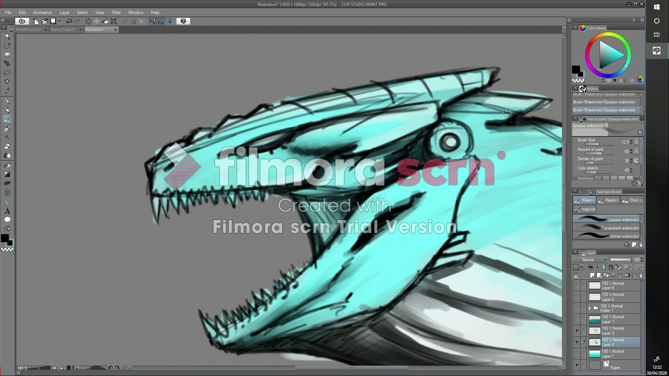Viewport: 669px width, 376px height.
Task: Open the color wheel type switch icon
Action: 640,80
